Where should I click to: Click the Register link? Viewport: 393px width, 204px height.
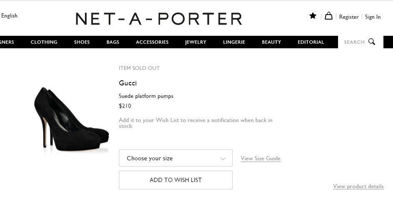point(349,17)
